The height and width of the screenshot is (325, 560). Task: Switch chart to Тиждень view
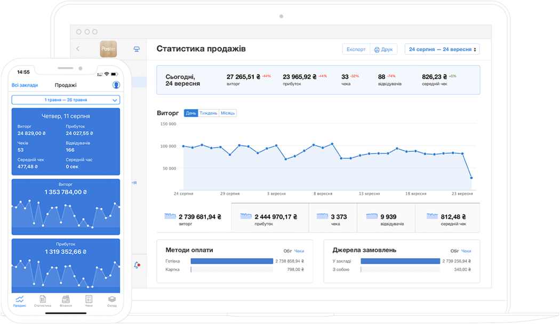[x=208, y=113]
